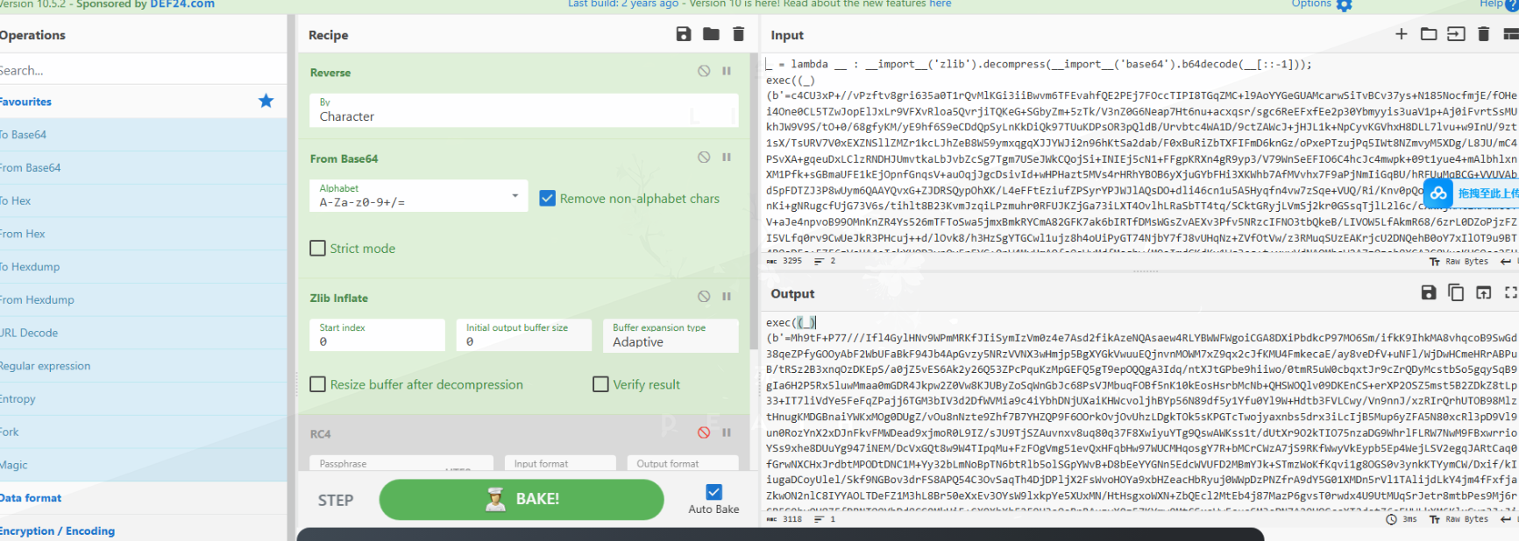Copy output to clipboard

coord(1456,292)
